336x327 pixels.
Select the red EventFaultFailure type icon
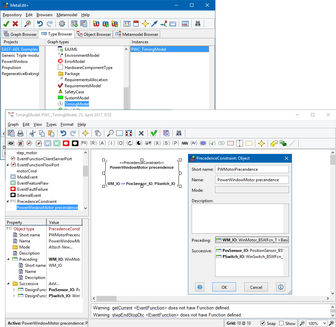pyautogui.click(x=66, y=143)
